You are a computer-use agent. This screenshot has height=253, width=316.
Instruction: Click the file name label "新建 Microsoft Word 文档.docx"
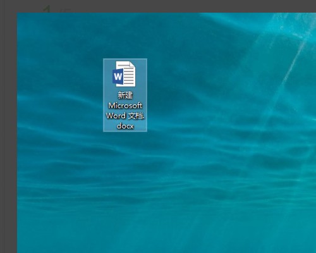point(125,111)
